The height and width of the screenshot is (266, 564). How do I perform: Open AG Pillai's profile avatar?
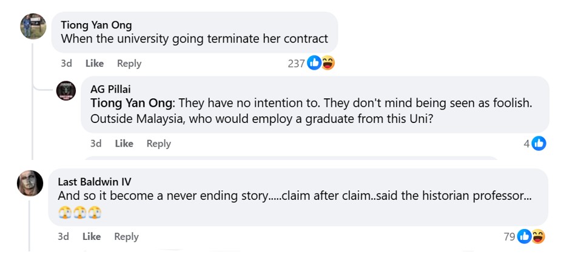66,90
